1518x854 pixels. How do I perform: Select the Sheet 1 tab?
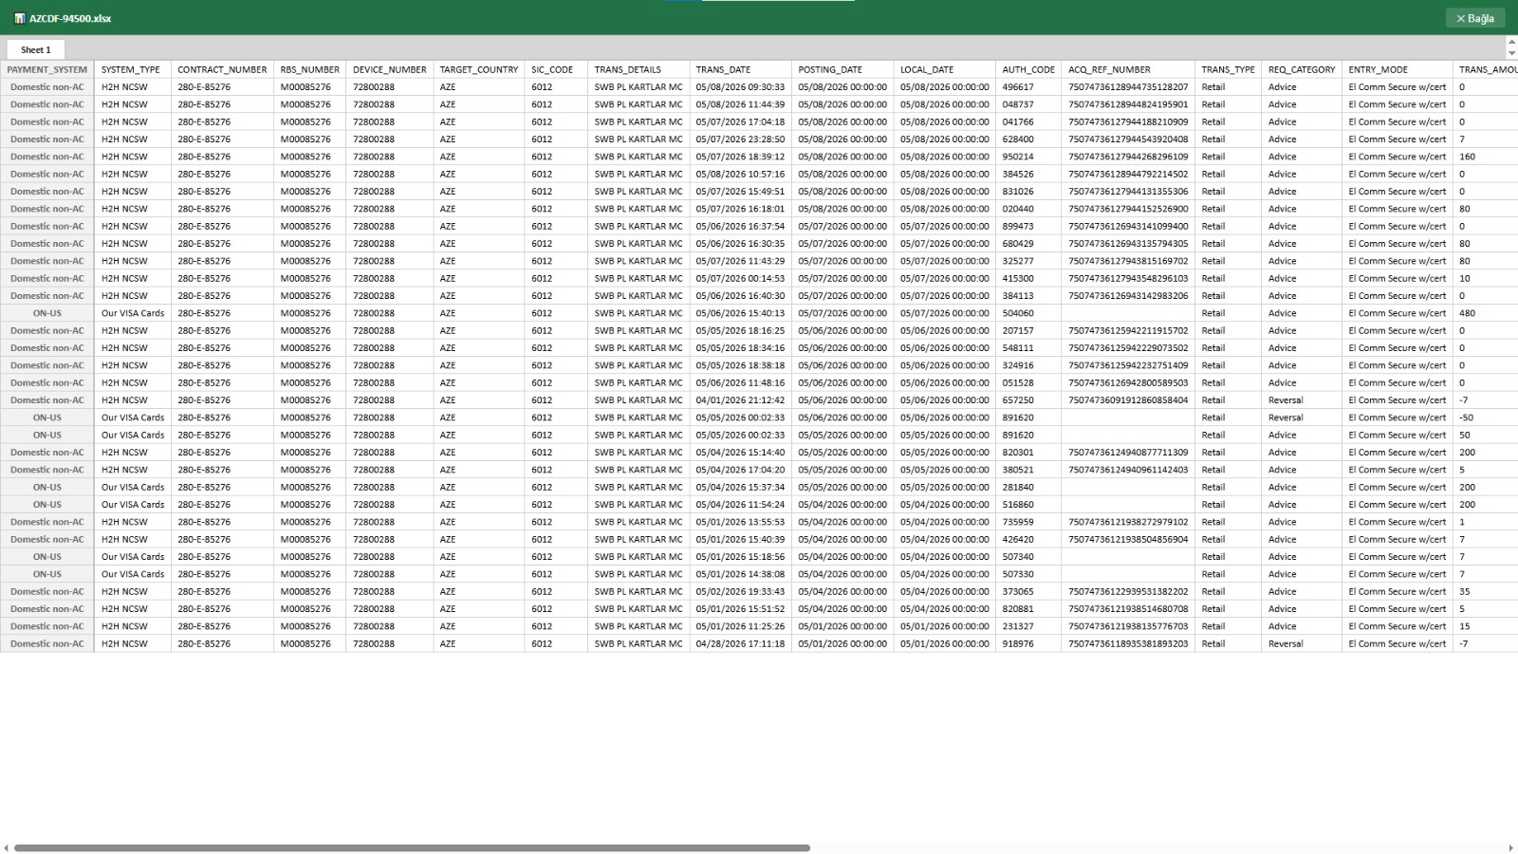pos(36,49)
